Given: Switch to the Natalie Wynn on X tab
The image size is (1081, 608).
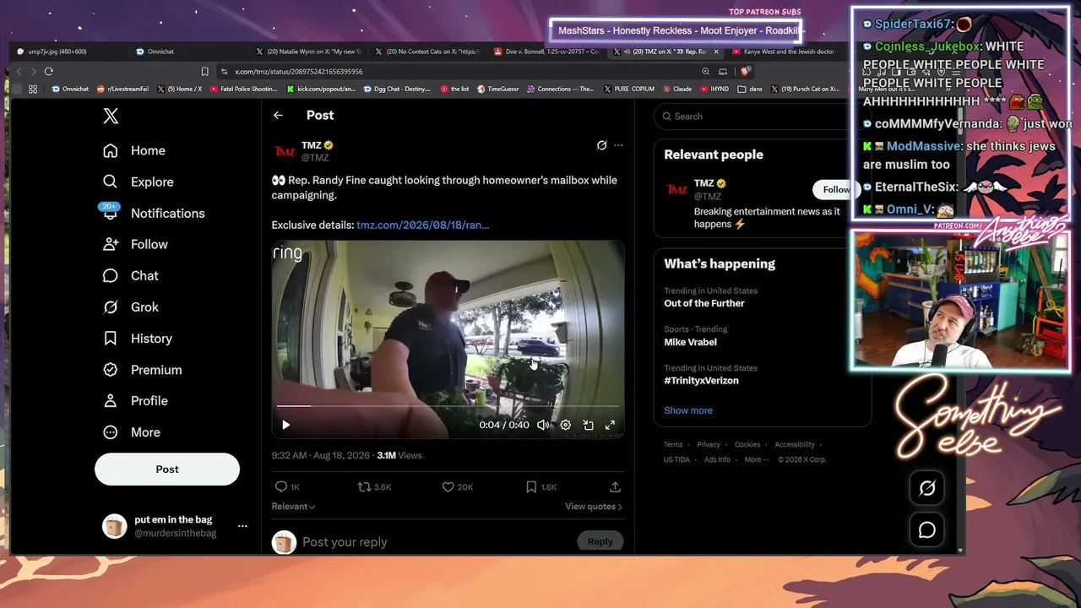Looking at the screenshot, I should [309, 52].
